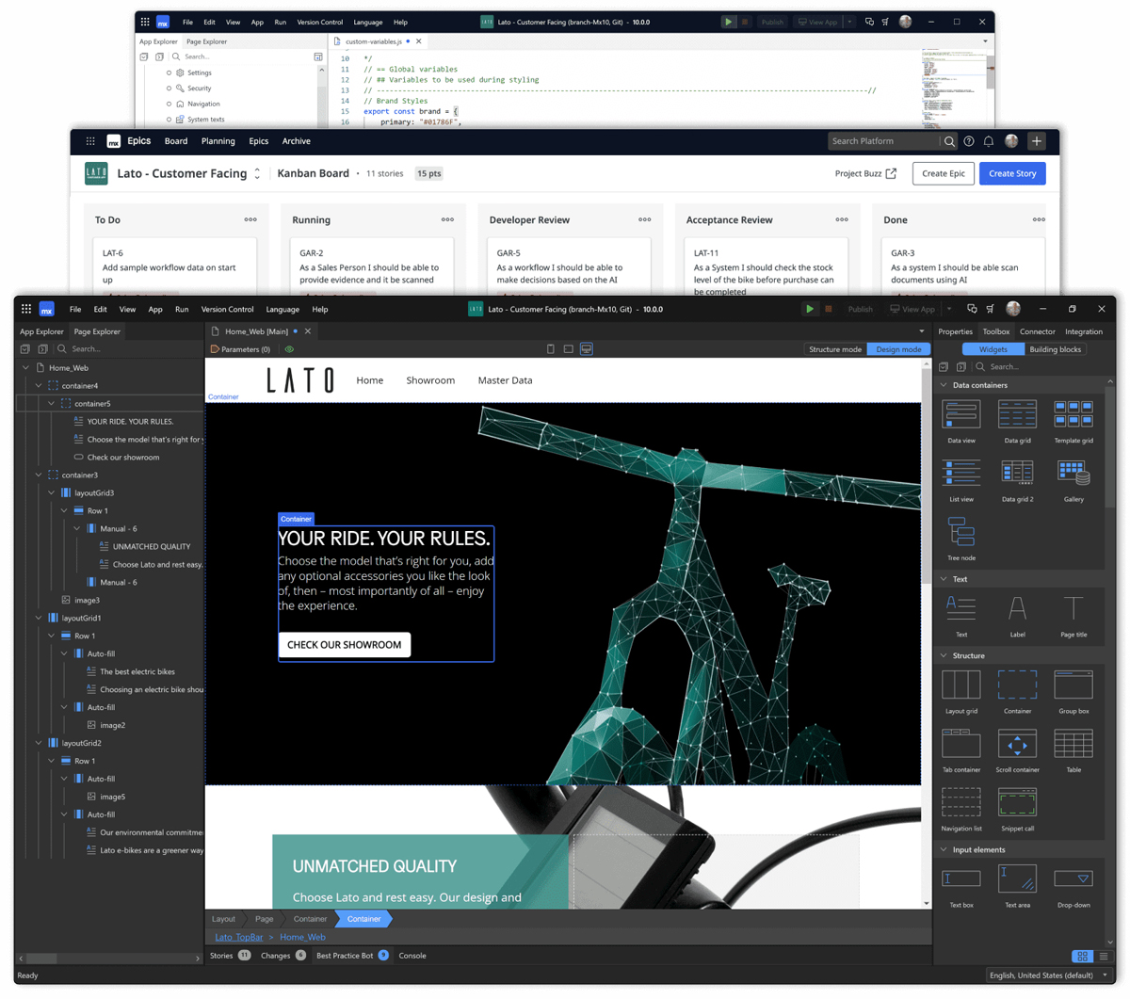Open the Properties panel tab

[x=955, y=331]
